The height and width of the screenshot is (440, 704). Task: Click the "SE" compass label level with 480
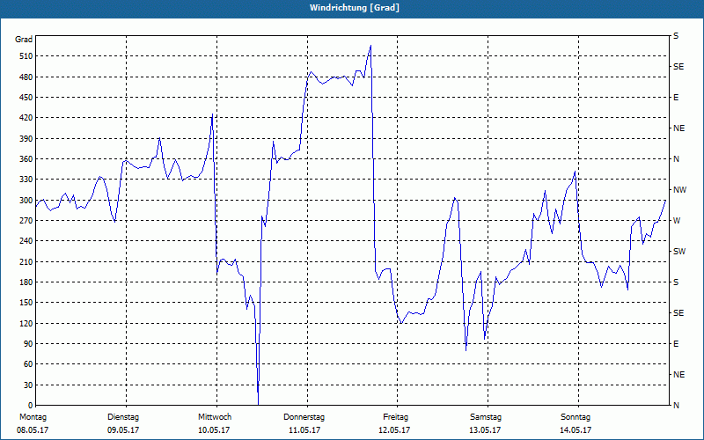(678, 67)
